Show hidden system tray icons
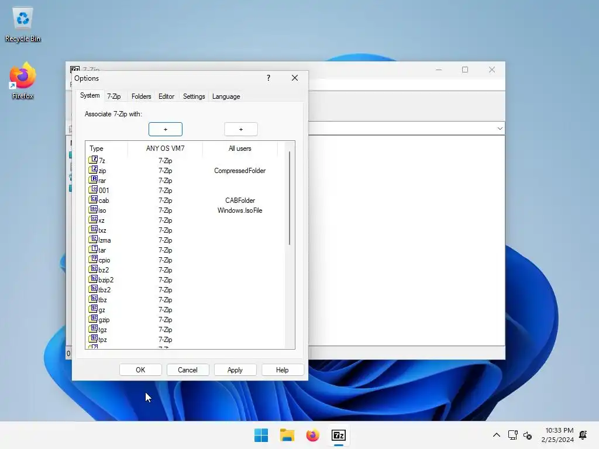Image resolution: width=599 pixels, height=449 pixels. pos(496,435)
